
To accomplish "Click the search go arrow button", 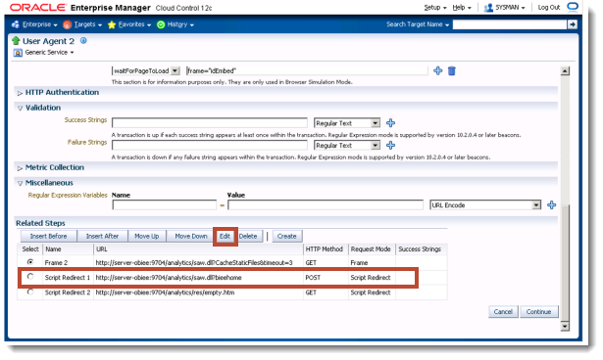I will coord(573,24).
